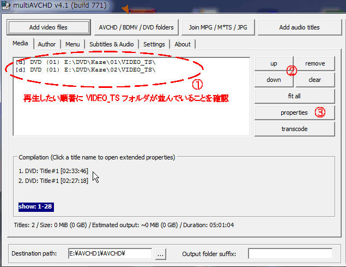Open properties for the selected title
346x267 pixels.
[x=294, y=112]
